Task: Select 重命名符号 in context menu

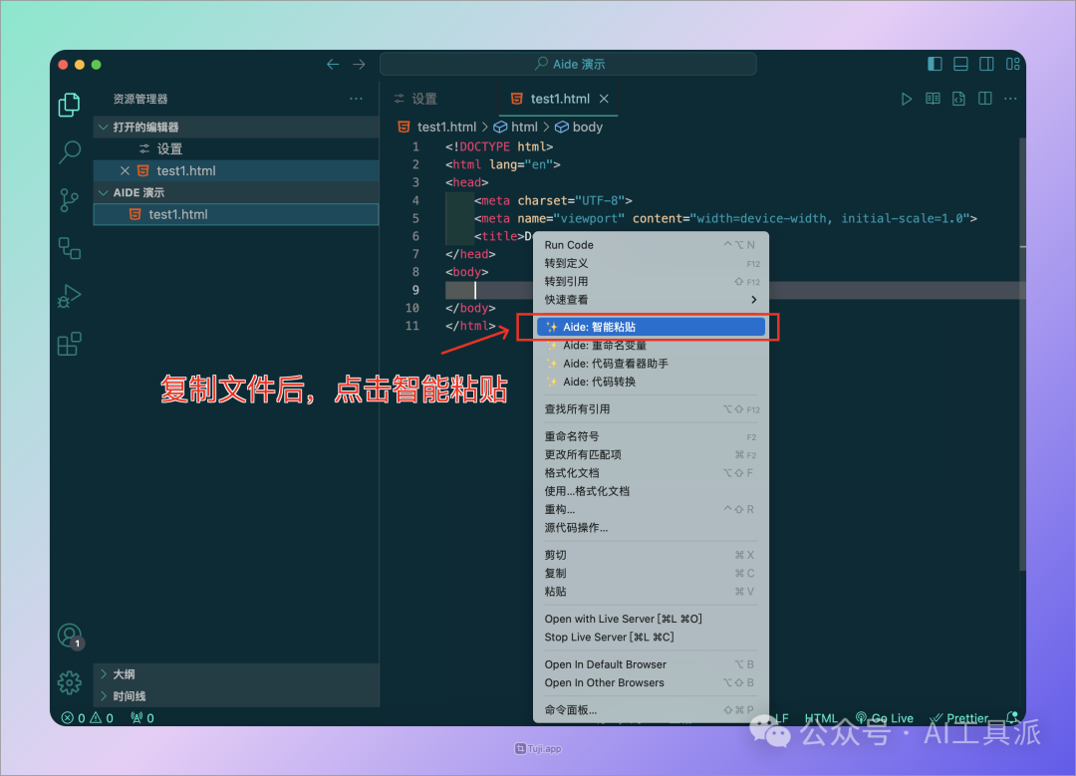Action: 651,436
